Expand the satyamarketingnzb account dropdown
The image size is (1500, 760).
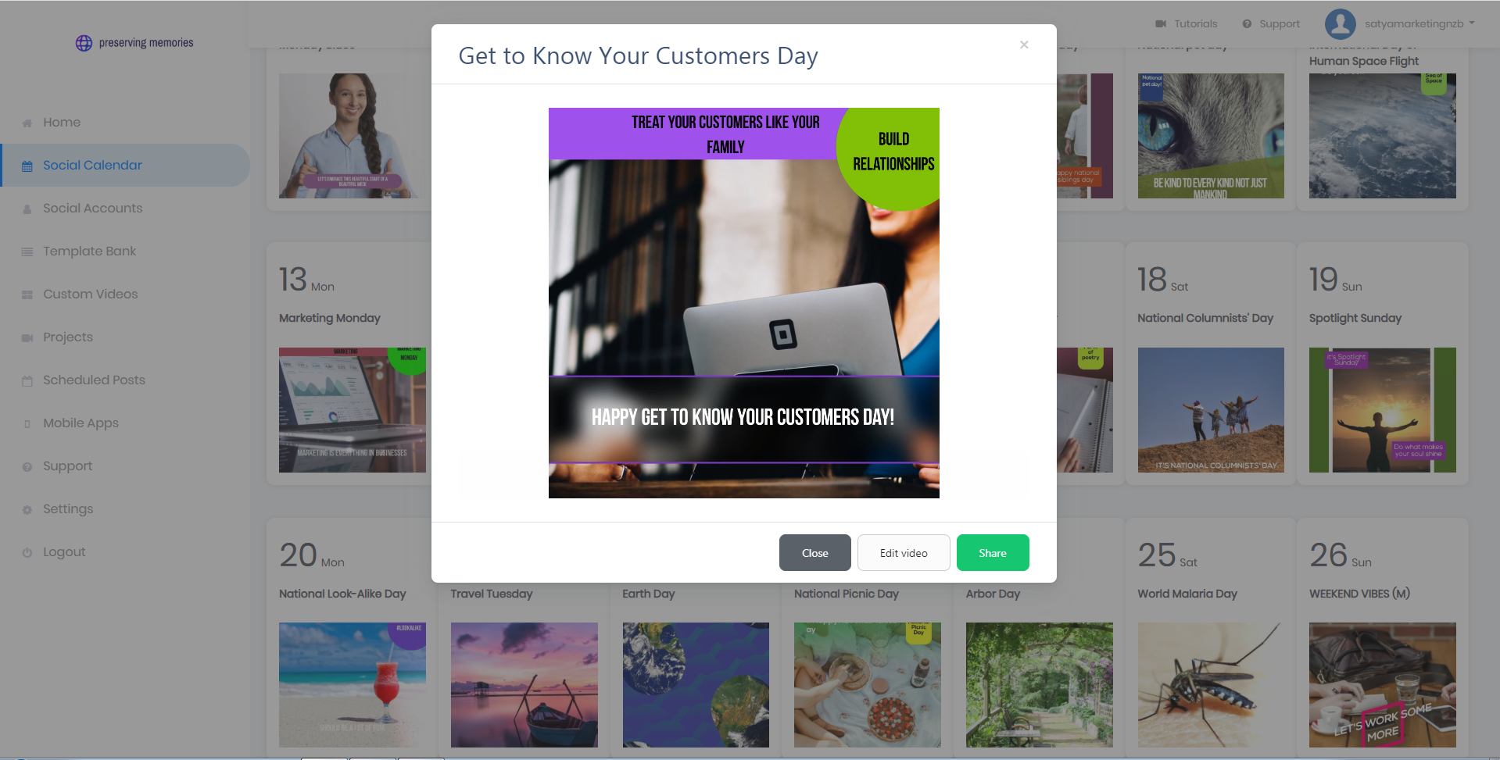pyautogui.click(x=1399, y=23)
